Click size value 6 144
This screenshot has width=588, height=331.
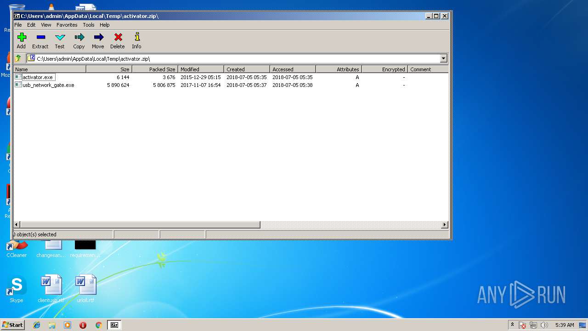(123, 77)
